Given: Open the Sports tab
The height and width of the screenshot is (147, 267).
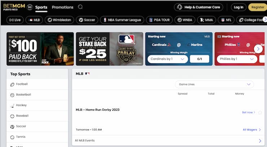Looking at the screenshot, I should pyautogui.click(x=41, y=7).
